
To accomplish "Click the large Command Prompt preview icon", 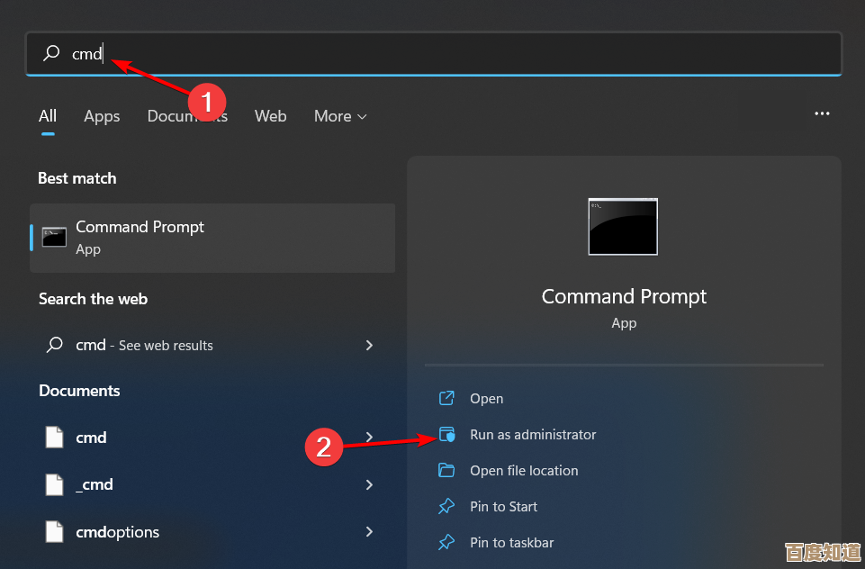I will [x=623, y=227].
